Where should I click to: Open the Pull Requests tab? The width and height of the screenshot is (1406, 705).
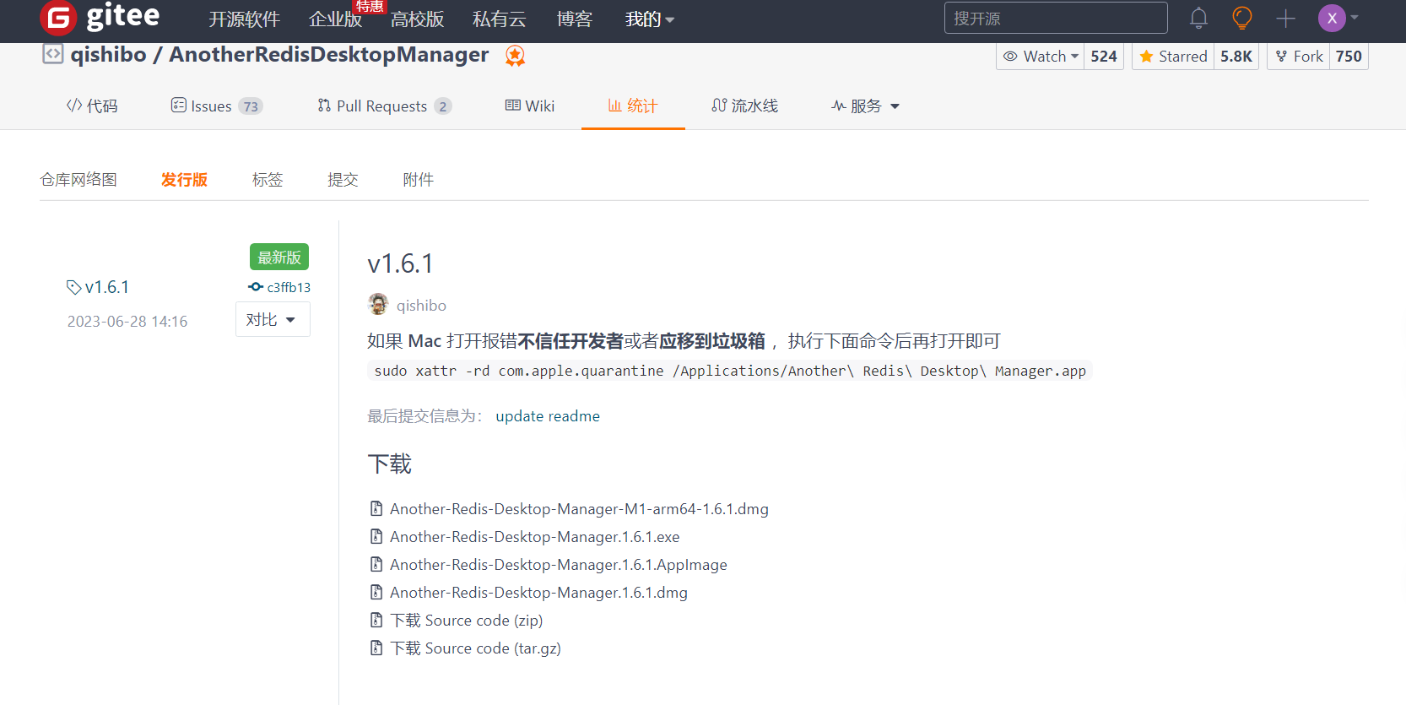coord(385,106)
